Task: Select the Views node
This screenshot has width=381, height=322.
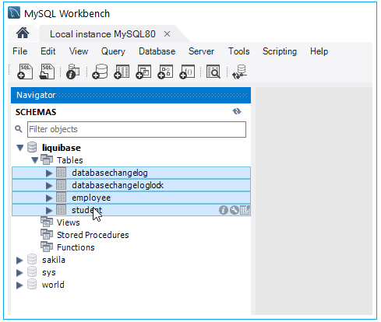Action: click(x=68, y=222)
